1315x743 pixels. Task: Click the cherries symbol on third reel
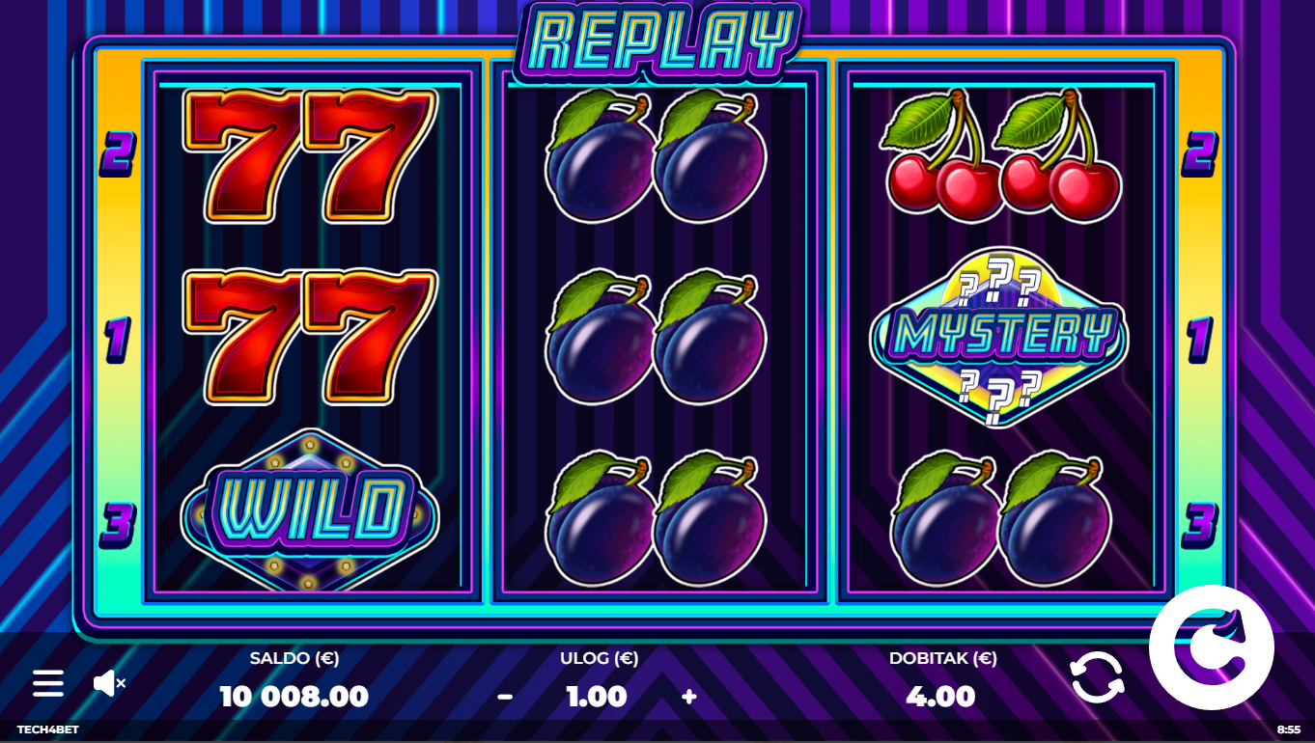click(x=1000, y=154)
